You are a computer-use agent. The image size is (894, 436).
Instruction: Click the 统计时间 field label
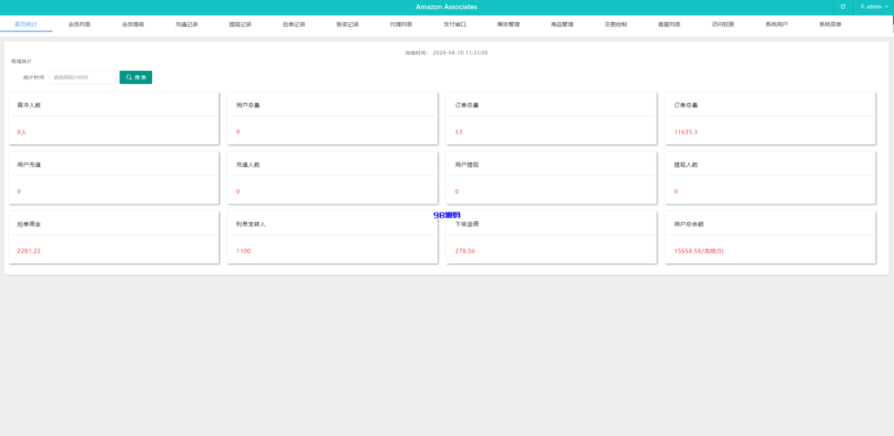pyautogui.click(x=34, y=77)
